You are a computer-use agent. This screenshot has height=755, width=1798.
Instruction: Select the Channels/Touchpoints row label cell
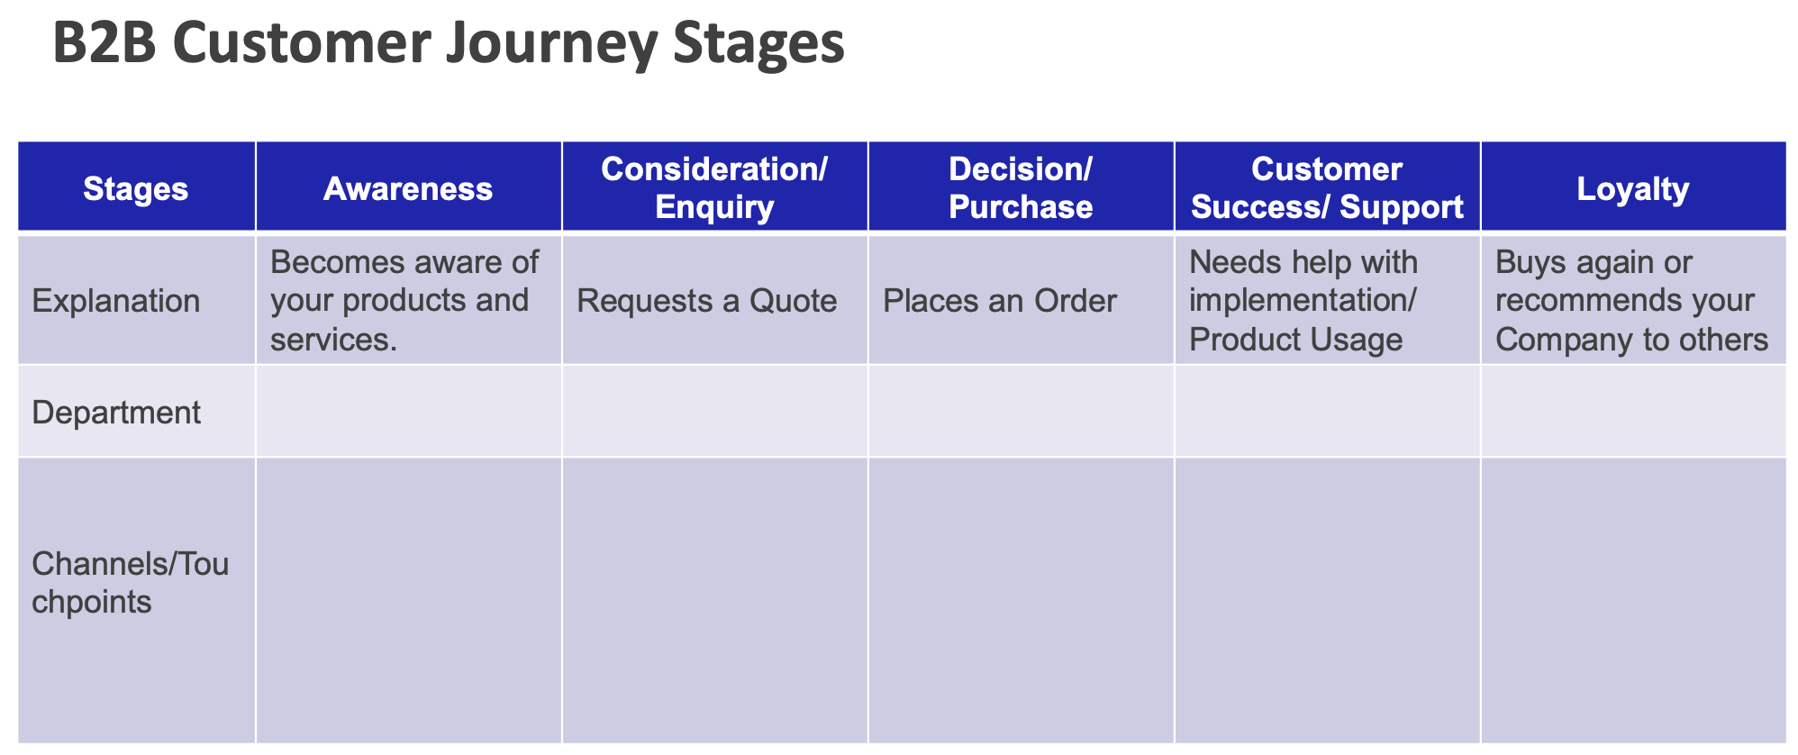(130, 583)
